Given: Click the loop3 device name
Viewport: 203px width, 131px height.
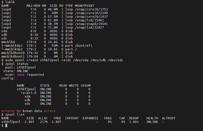Looking at the screenshot, I should (x=6, y=20).
